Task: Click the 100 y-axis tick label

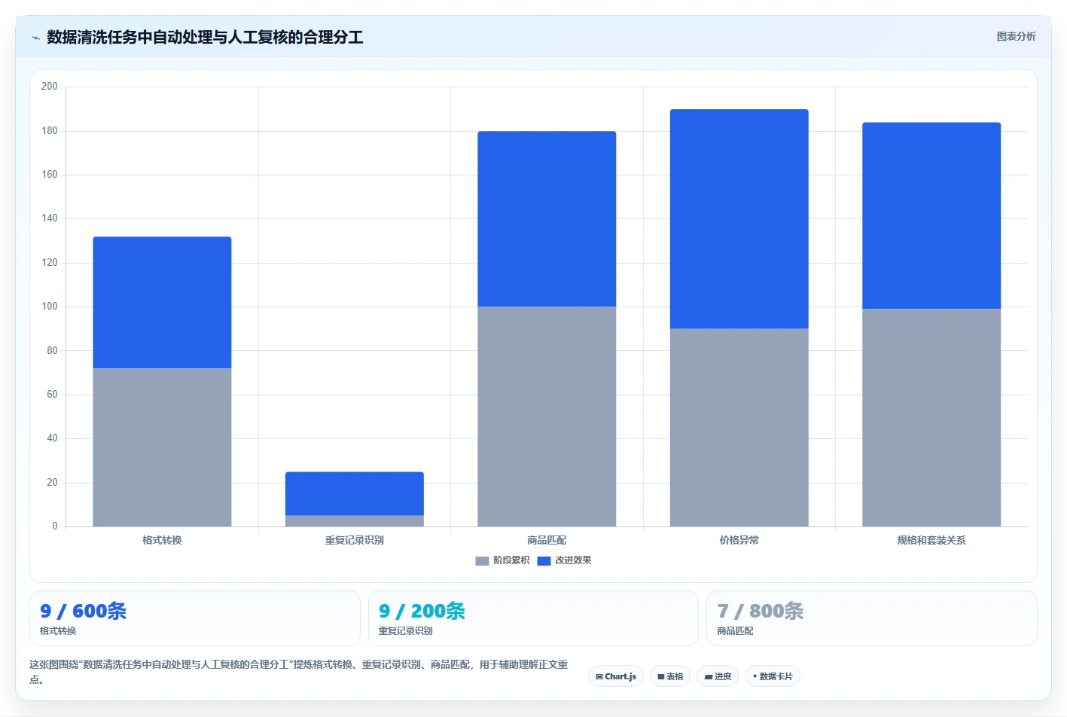Action: [x=50, y=307]
